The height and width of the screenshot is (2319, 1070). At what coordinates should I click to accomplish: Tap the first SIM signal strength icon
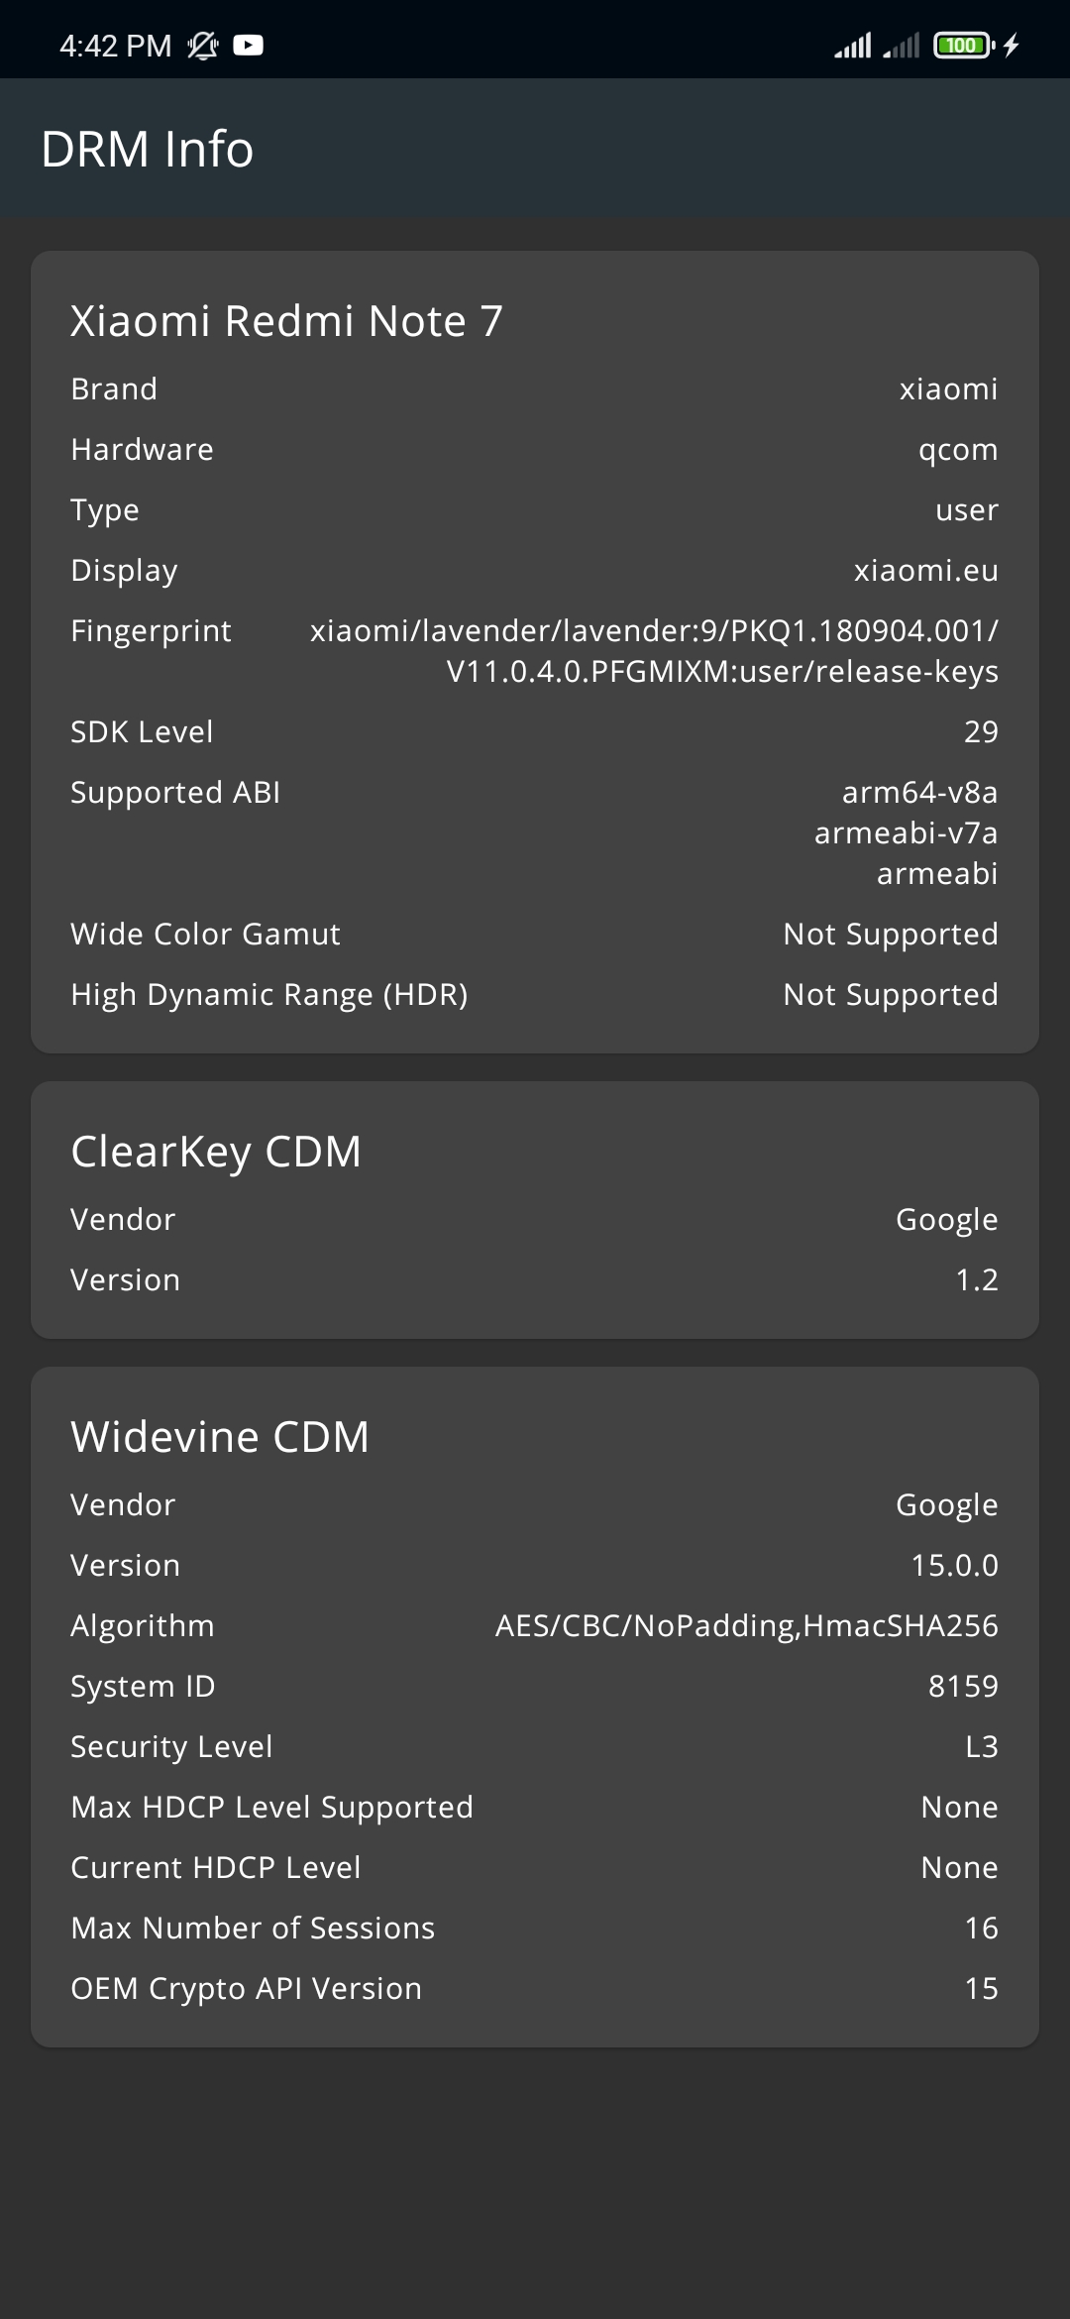[853, 45]
